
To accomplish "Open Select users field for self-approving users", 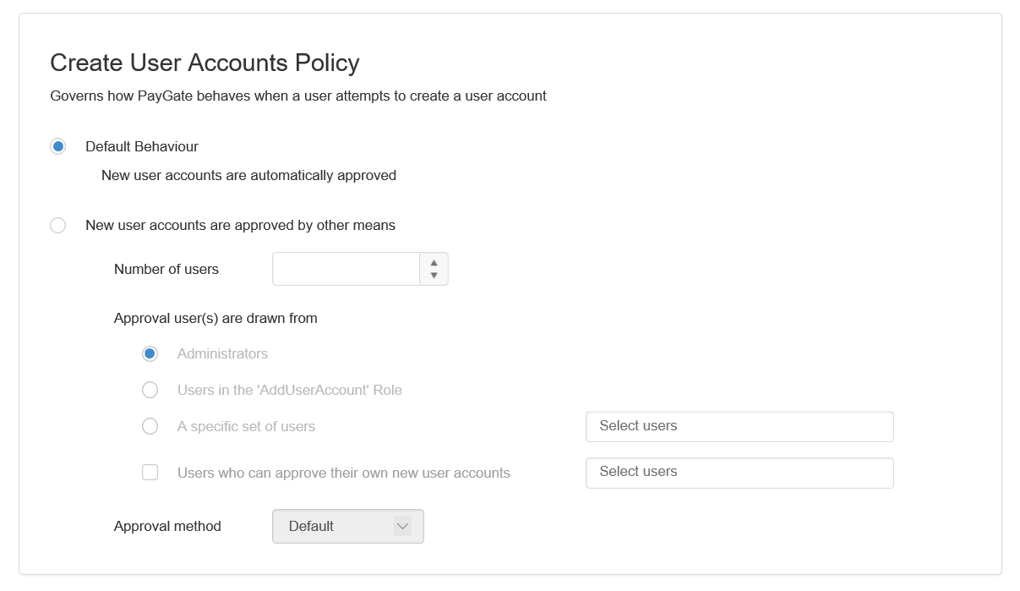I will [739, 473].
